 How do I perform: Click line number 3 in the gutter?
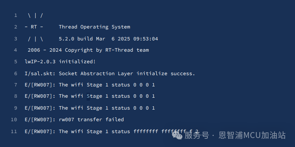[16, 39]
